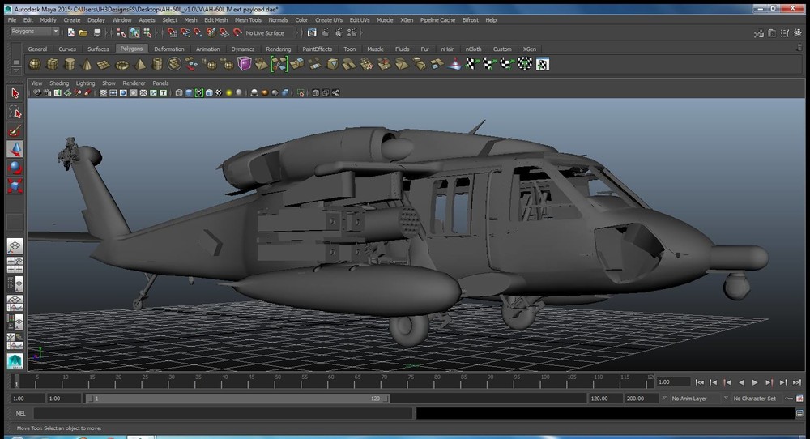Play the animation forwards
Screen dimensions: 810x439
[x=755, y=382]
